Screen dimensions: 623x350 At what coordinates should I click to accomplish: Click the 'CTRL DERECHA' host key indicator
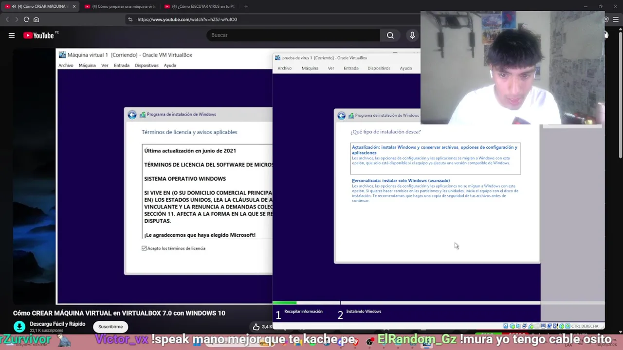click(x=585, y=326)
